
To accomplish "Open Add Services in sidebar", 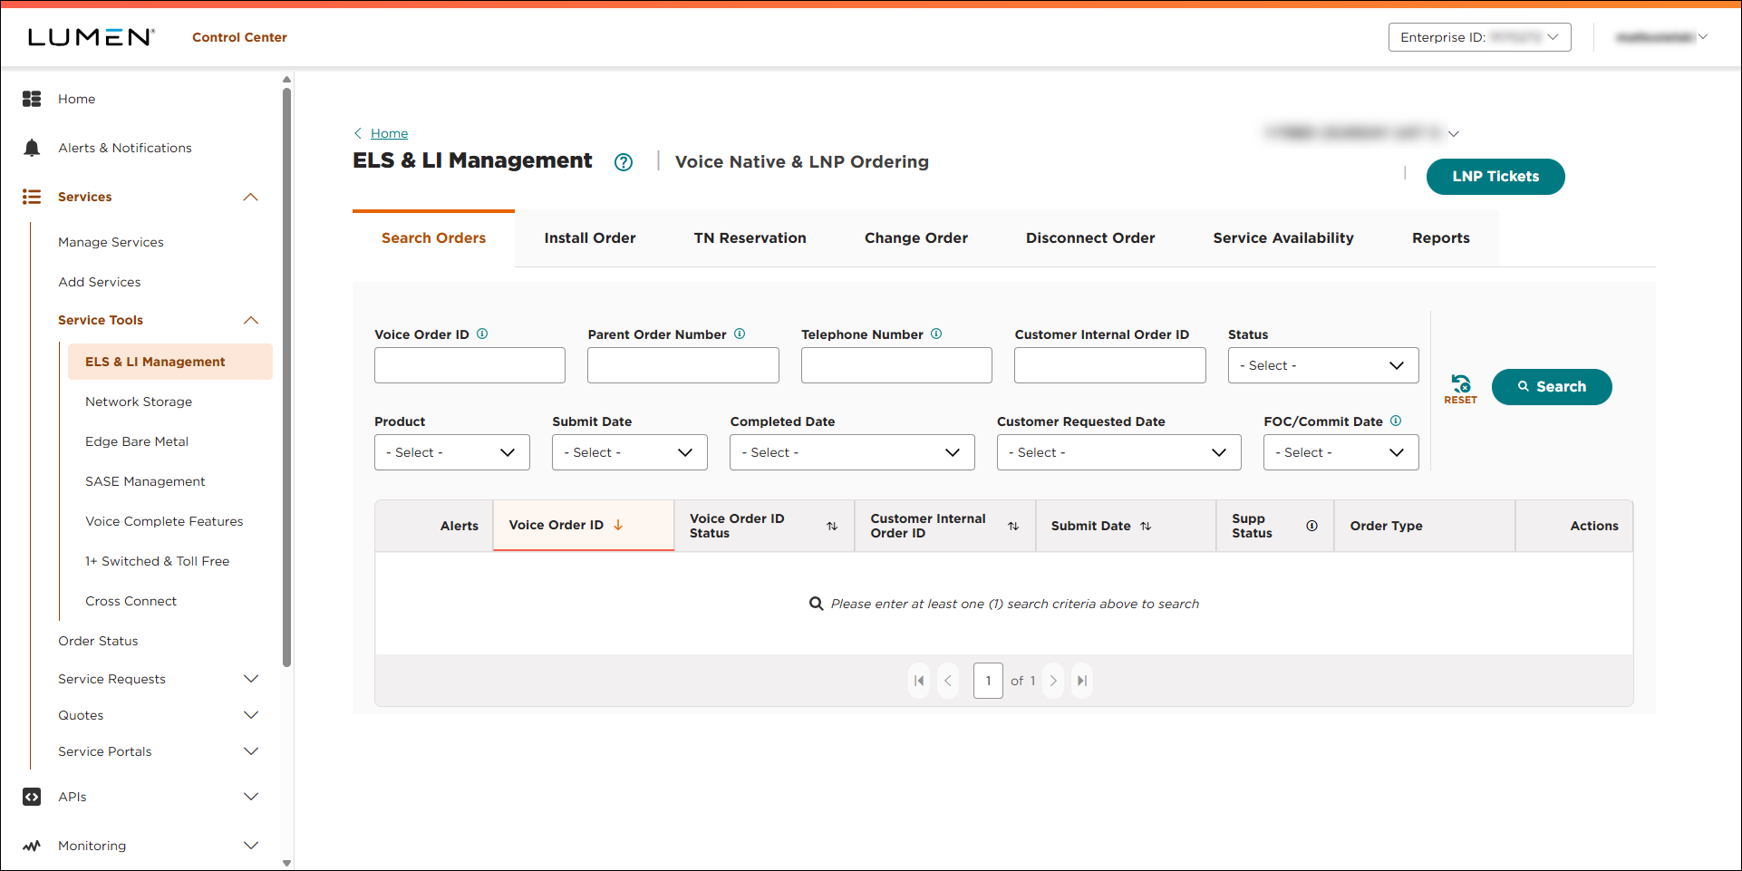I will pos(100,282).
